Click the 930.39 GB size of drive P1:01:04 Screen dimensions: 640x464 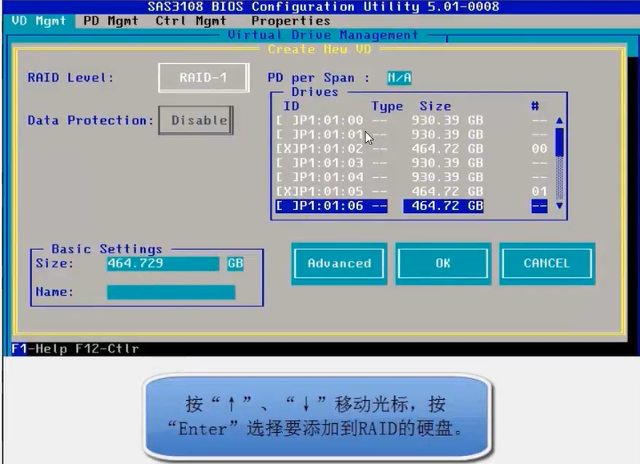(447, 177)
